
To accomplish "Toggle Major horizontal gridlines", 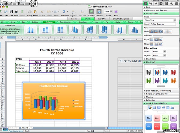I will point(152,39).
